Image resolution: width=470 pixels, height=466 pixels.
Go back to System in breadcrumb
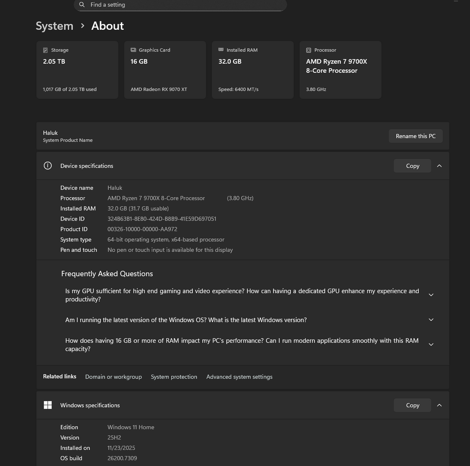click(x=54, y=26)
